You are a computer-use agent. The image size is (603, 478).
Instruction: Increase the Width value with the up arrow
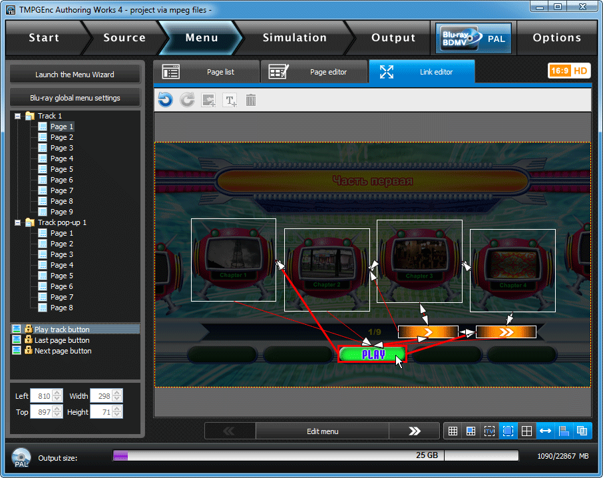point(117,392)
